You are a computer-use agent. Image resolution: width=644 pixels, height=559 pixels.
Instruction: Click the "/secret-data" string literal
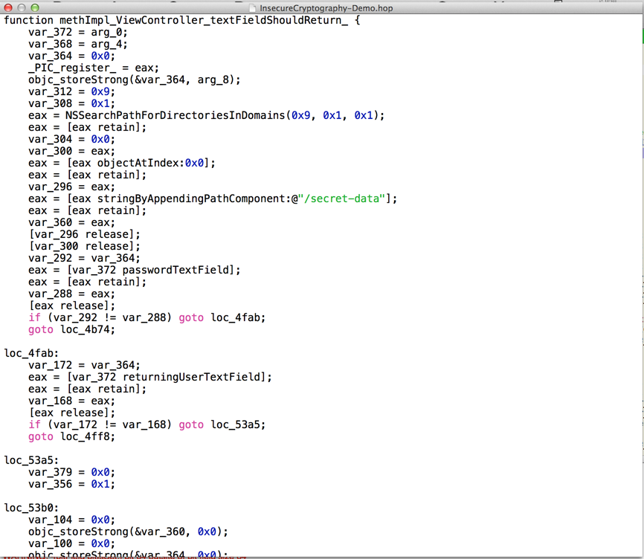pyautogui.click(x=342, y=198)
